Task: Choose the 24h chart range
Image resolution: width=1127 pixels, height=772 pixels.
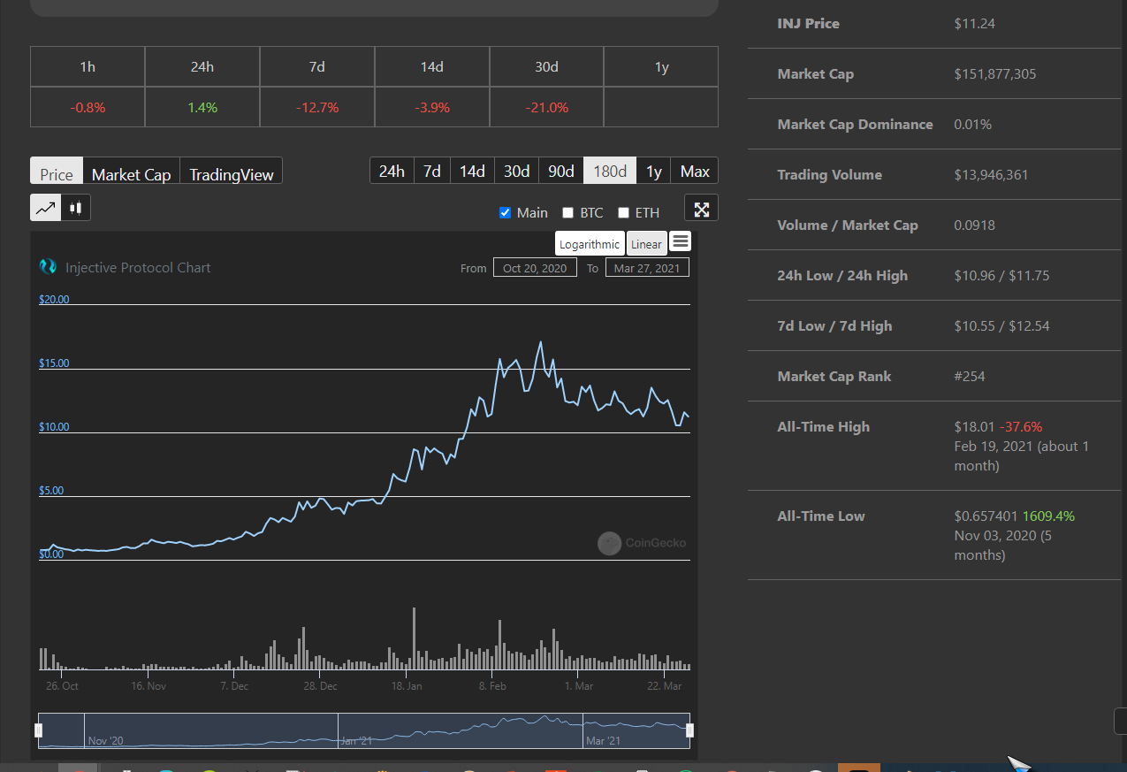Action: [392, 171]
